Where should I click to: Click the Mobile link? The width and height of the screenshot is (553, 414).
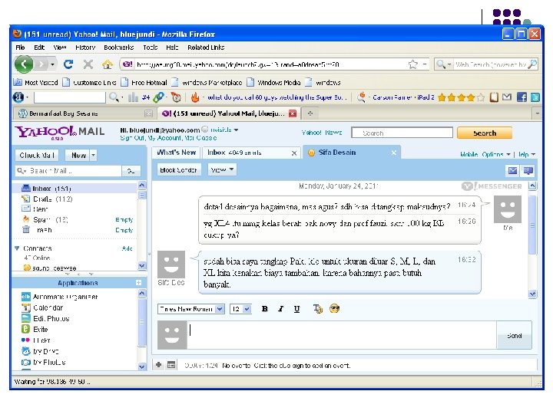469,154
